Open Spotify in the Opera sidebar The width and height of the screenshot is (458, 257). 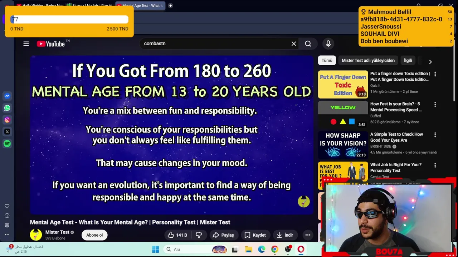point(7,143)
